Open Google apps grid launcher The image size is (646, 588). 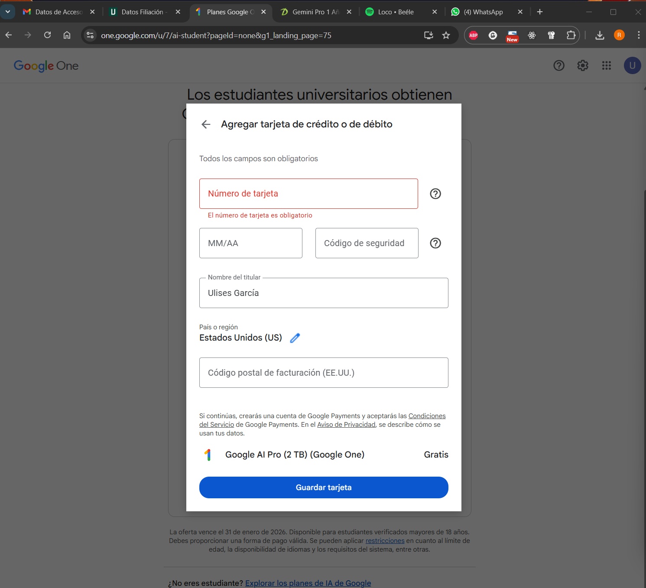[x=606, y=65]
